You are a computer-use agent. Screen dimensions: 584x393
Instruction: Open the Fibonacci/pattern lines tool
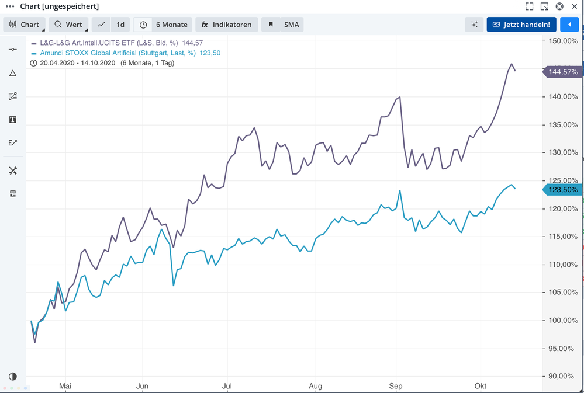pos(13,96)
